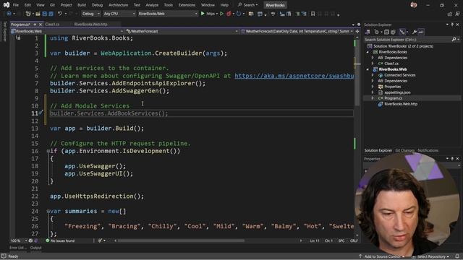Click Solution Explorer Show All Files icon
The image size is (463, 260).
tap(393, 32)
